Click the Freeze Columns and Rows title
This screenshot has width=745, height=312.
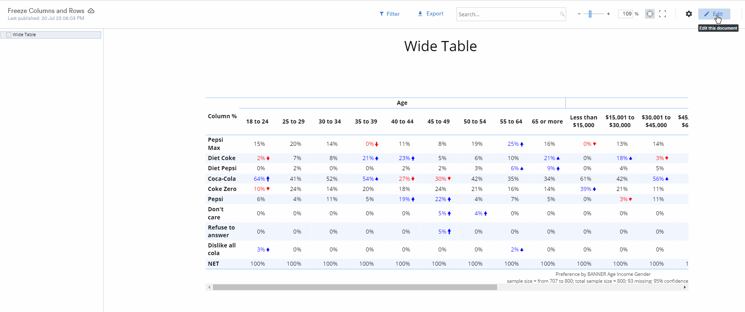point(46,11)
